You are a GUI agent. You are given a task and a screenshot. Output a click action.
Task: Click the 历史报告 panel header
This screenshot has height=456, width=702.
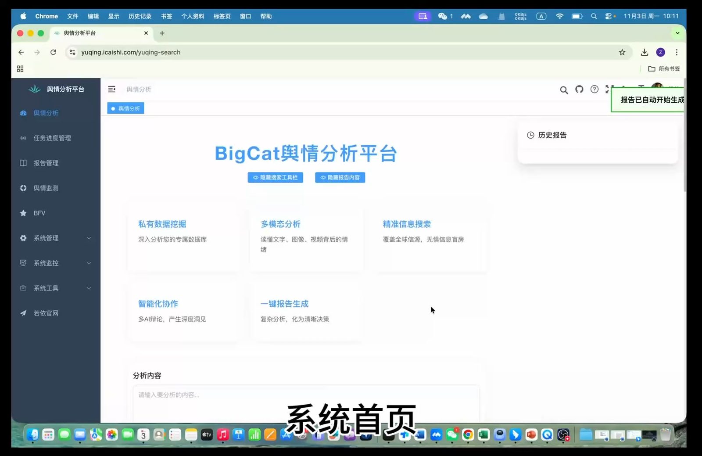click(547, 135)
